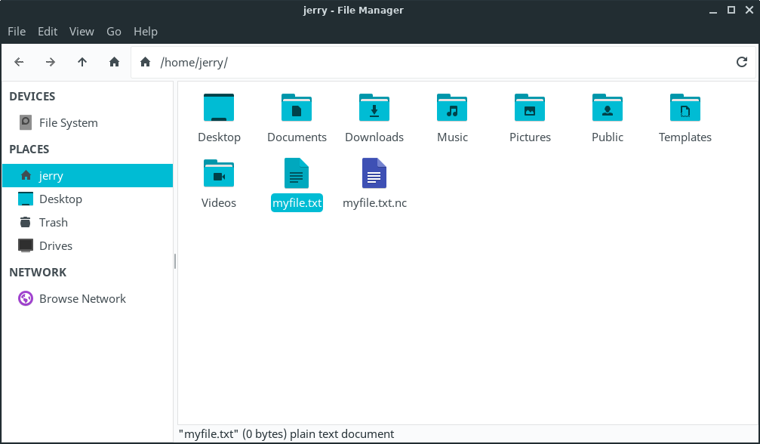Viewport: 760px width, 444px height.
Task: Click the /home/jerry/ location path field
Action: (x=438, y=62)
